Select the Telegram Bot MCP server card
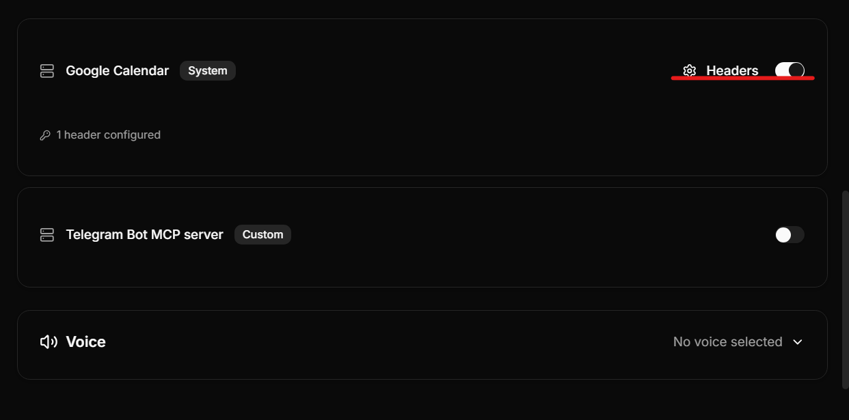849x420 pixels. tap(422, 237)
